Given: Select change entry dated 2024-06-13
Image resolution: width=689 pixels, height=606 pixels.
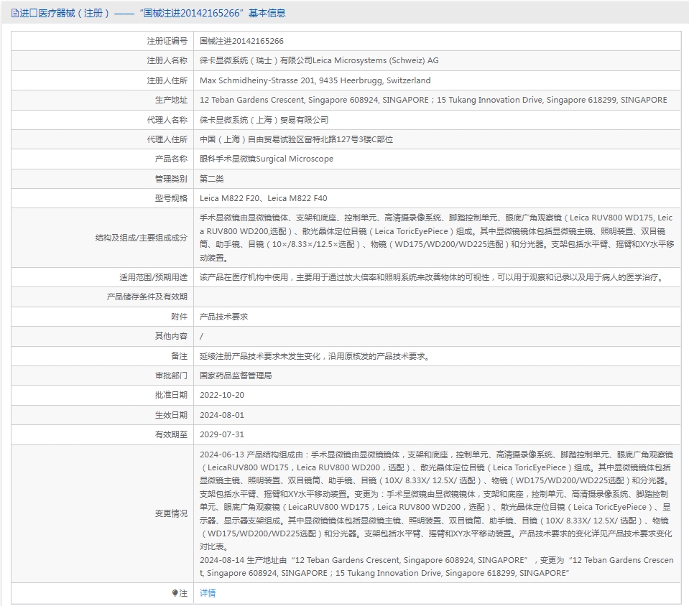Looking at the screenshot, I should click(x=436, y=500).
